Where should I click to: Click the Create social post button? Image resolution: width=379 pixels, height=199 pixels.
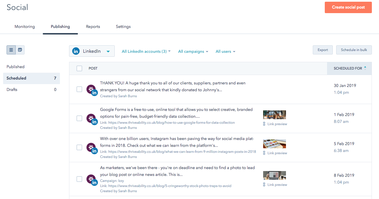[x=348, y=7]
